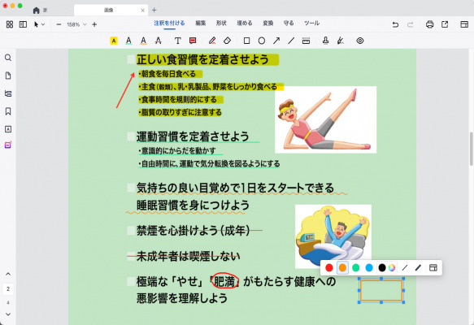474x325 pixels.
Task: Pick the arrow drawing tool
Action: [276, 41]
